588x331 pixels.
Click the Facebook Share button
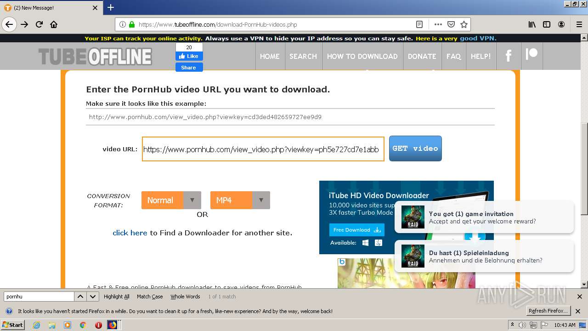(189, 67)
